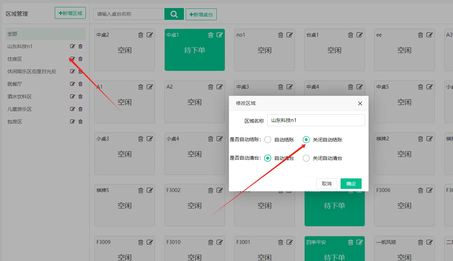
Task: Delete table 中桌1
Action: (211, 35)
